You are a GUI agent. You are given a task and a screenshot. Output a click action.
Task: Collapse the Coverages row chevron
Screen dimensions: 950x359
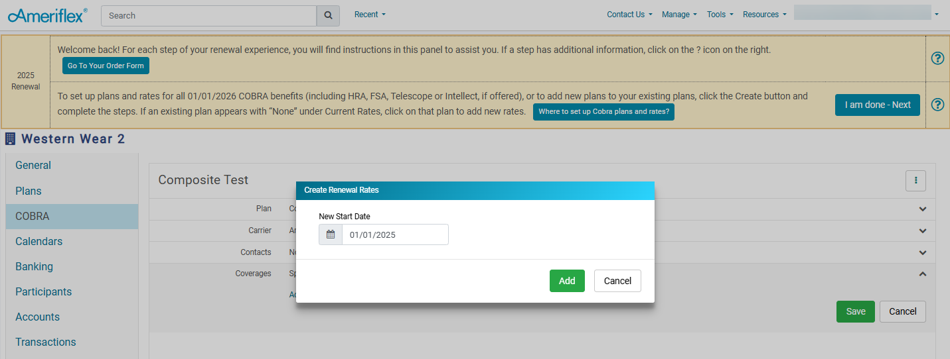tap(922, 274)
